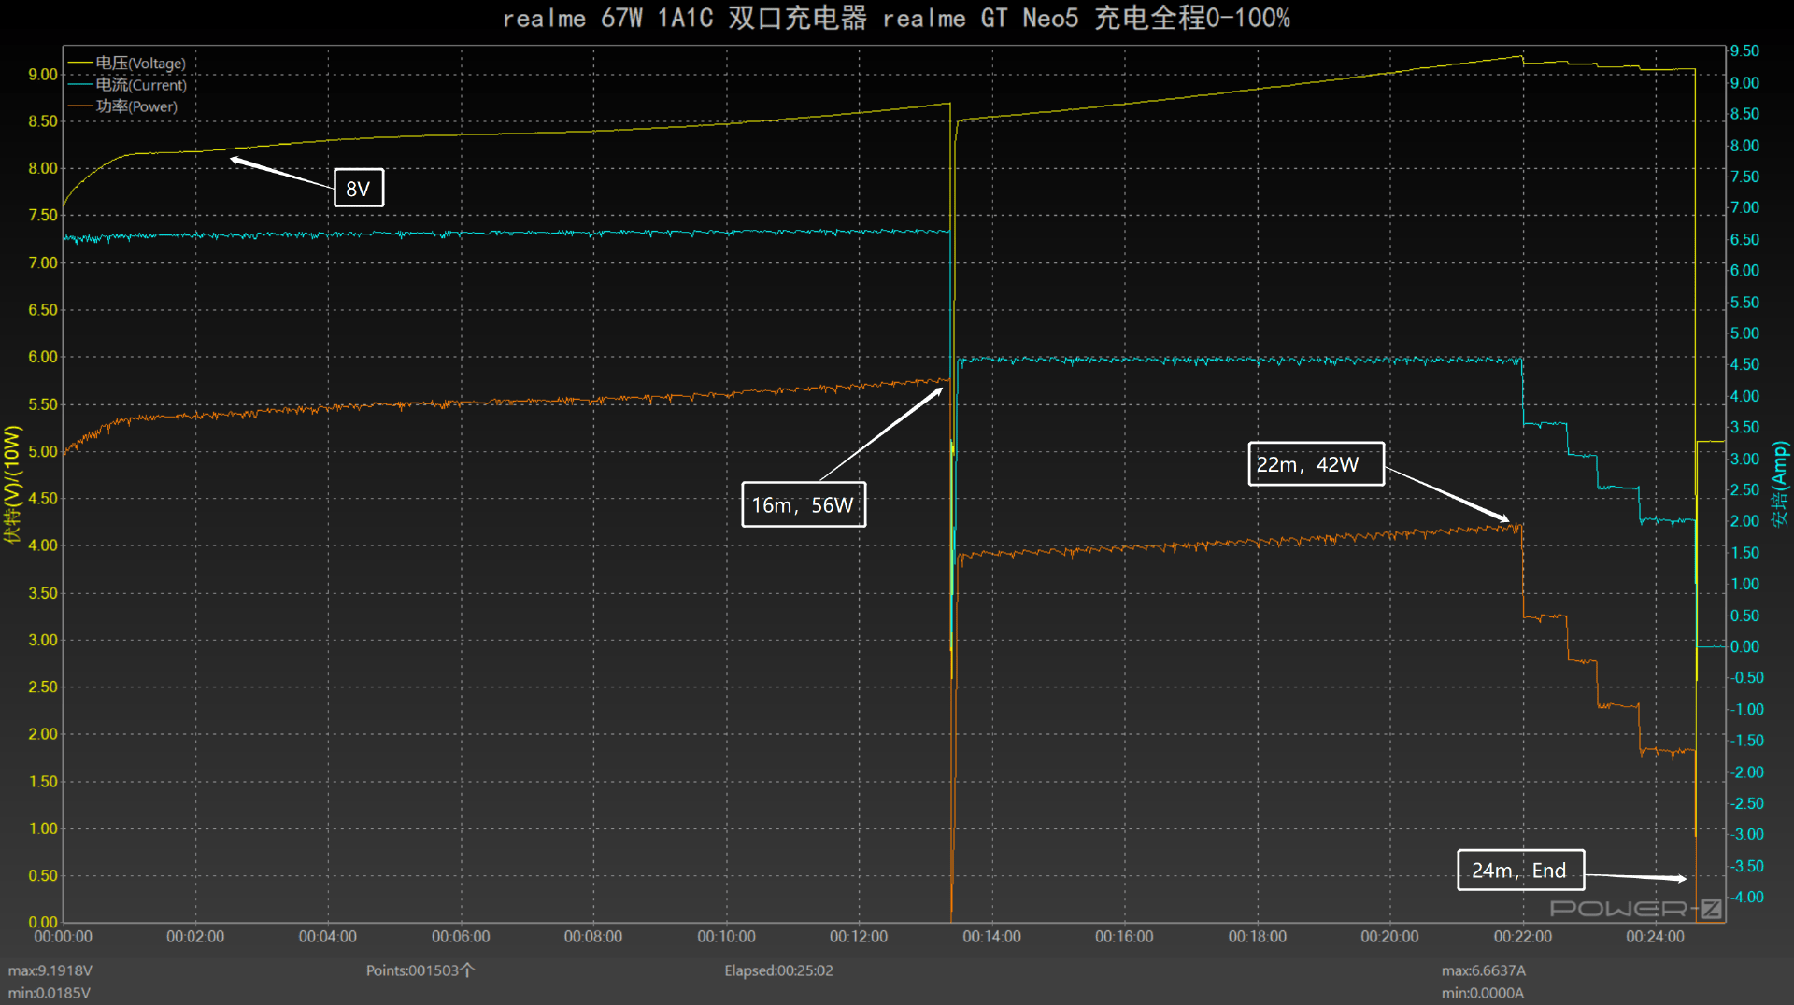Click the 电流(Current) legend entry

127,85
